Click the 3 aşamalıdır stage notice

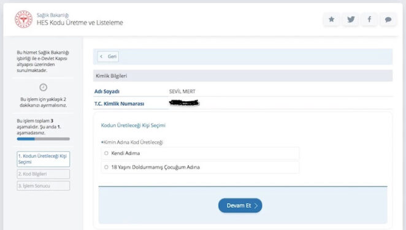39,127
